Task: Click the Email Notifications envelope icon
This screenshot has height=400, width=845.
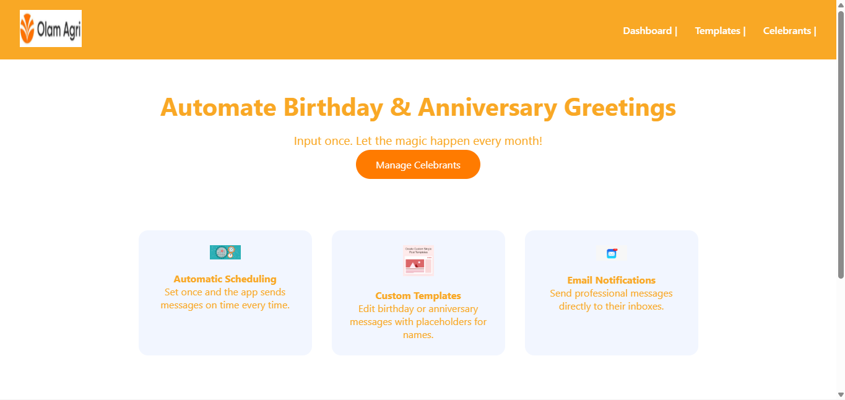Action: point(612,253)
